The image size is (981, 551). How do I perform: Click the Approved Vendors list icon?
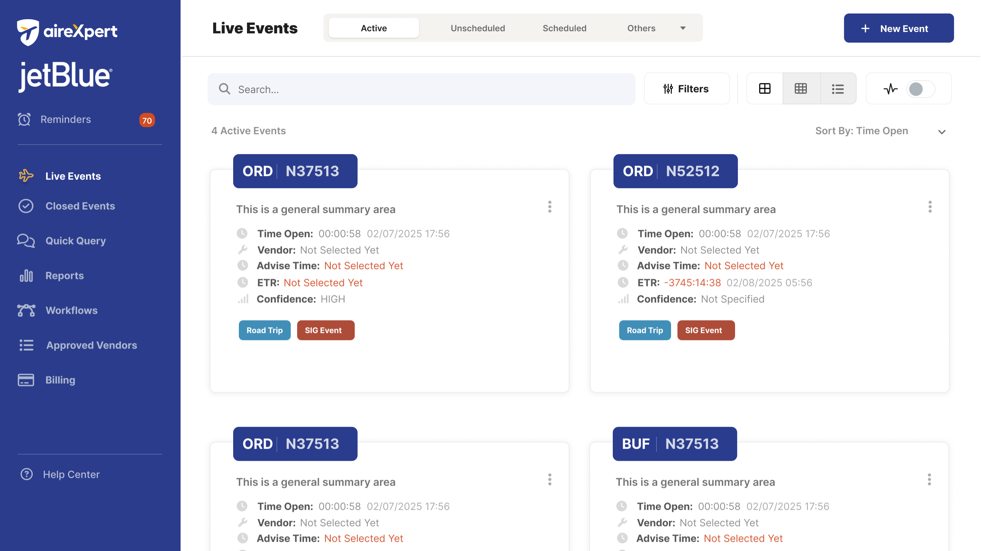pos(26,345)
